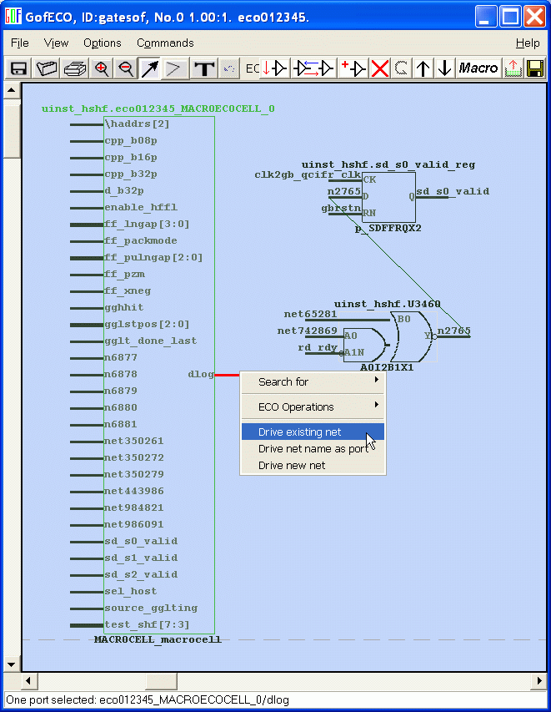Screen dimensions: 551x712
Task: Open the Options menu
Action: tap(102, 43)
